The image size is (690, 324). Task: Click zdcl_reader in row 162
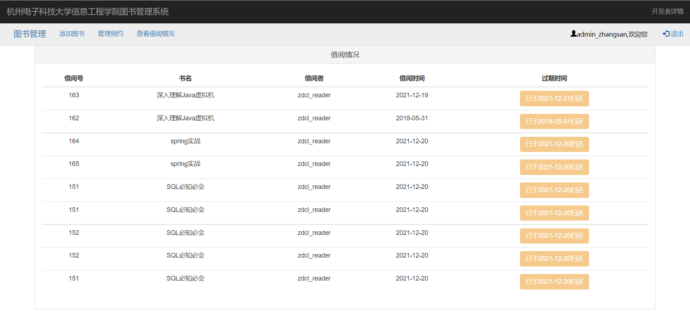(x=314, y=118)
